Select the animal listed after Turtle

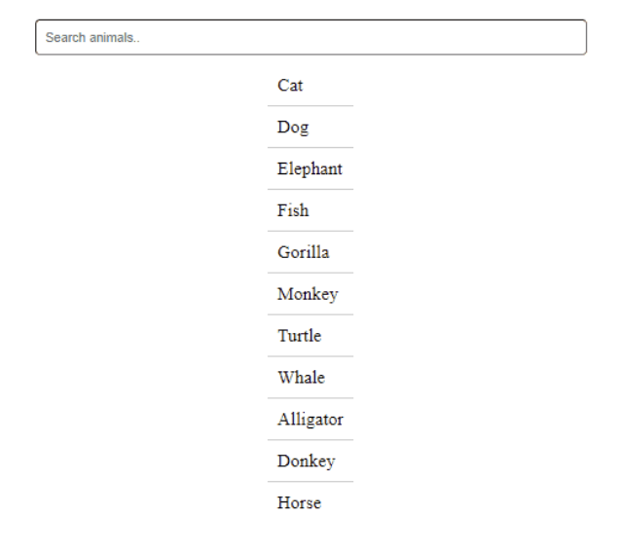click(301, 378)
